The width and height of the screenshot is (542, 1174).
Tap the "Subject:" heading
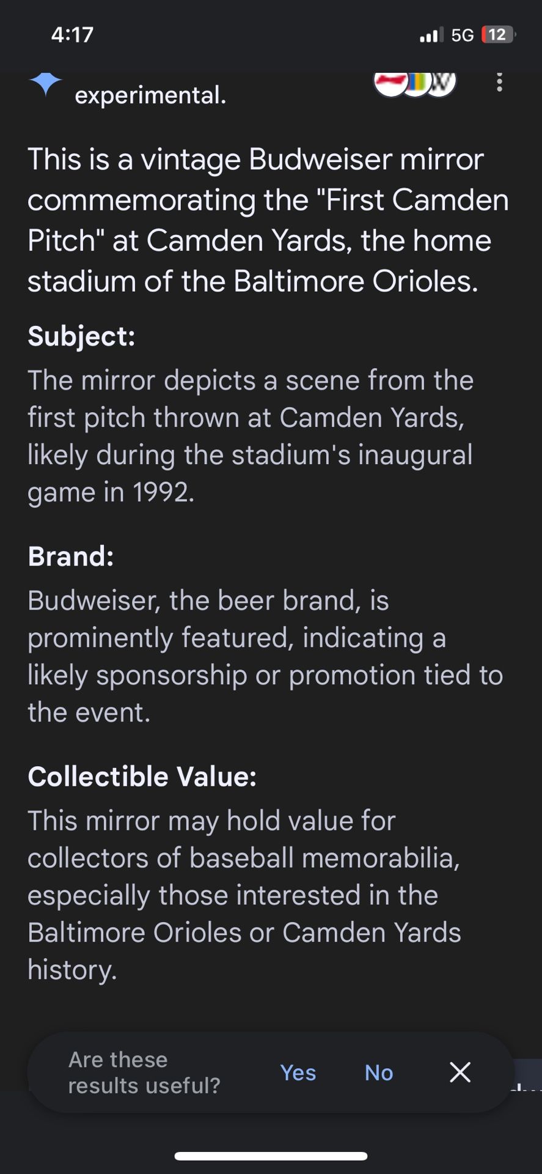[x=81, y=336]
